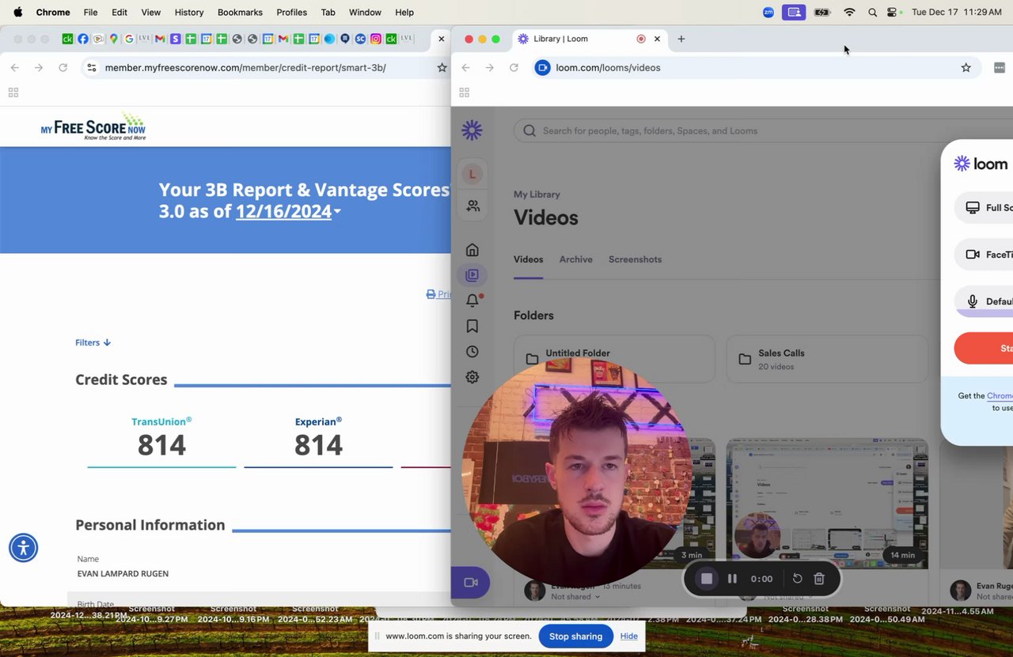Screen dimensions: 1013x657
Task: Delete the recording with the trash icon
Action: tap(819, 579)
